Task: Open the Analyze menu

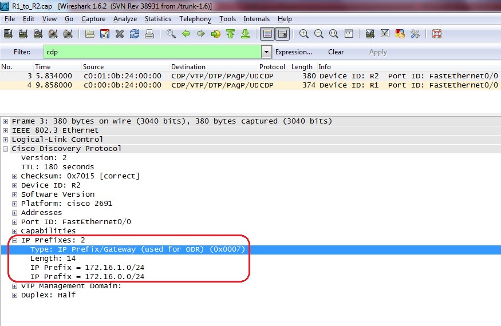Action: point(125,19)
